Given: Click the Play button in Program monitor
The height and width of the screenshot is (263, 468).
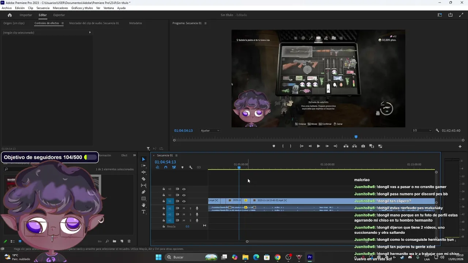Looking at the screenshot, I should pos(318,146).
